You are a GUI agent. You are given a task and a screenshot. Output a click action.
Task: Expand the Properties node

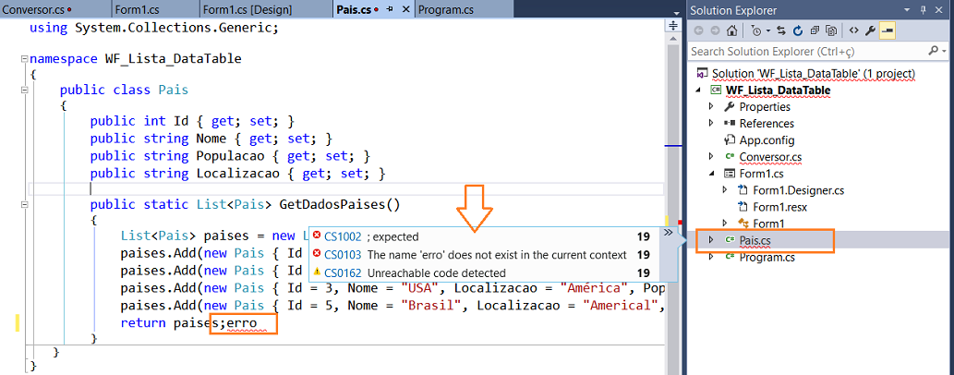[x=711, y=106]
